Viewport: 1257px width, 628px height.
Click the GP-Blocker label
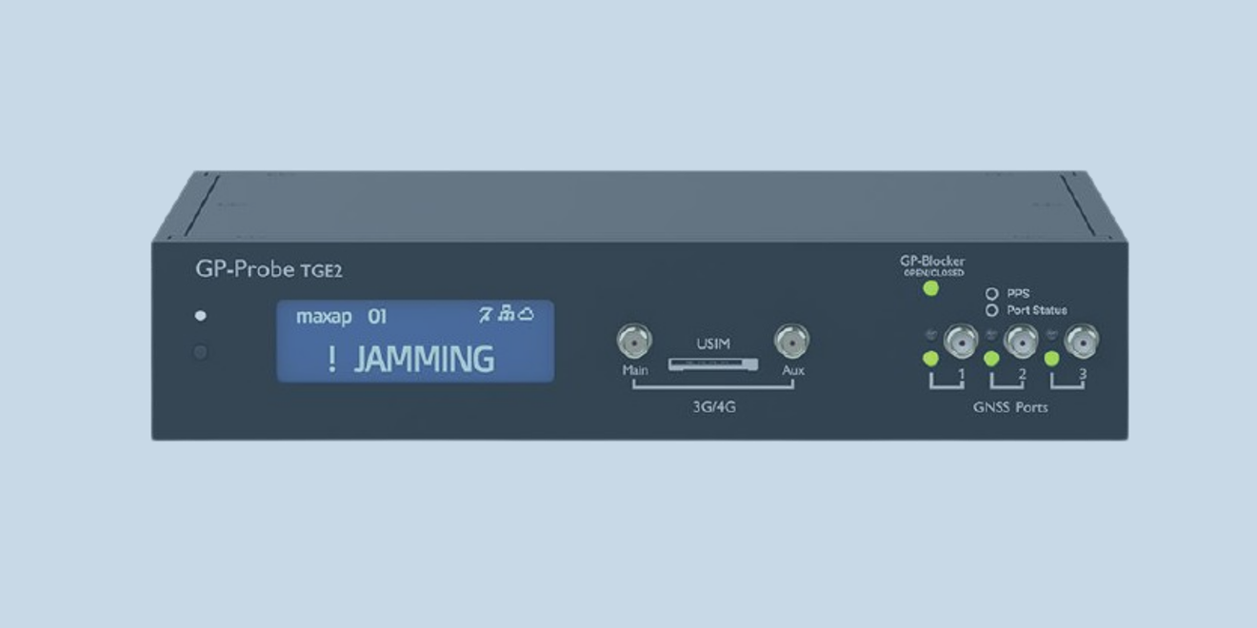[932, 261]
